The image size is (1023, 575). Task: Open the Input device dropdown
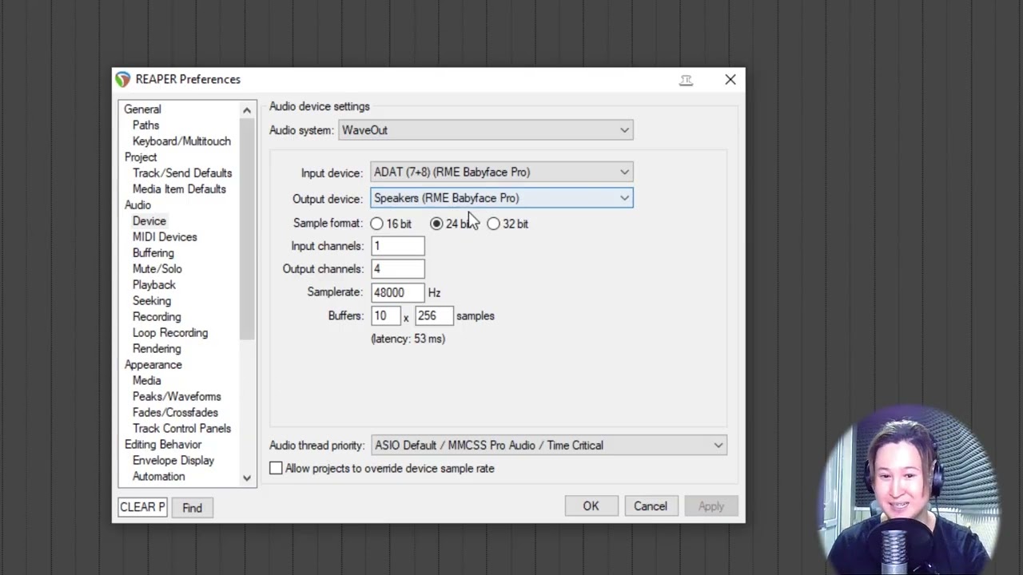coord(502,172)
